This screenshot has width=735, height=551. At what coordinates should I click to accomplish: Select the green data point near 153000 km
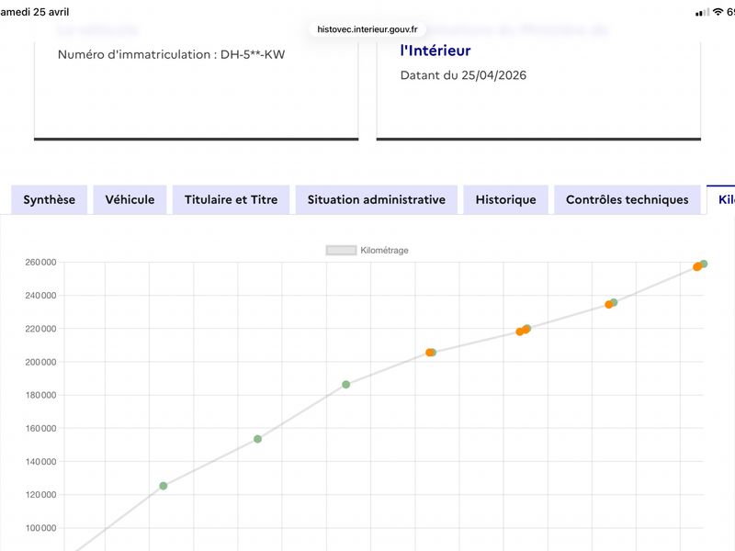click(x=257, y=439)
